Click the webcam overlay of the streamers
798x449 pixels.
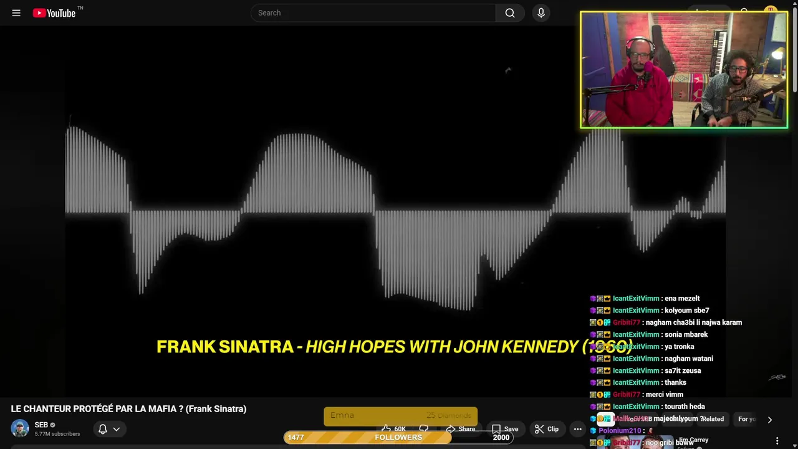pyautogui.click(x=684, y=70)
